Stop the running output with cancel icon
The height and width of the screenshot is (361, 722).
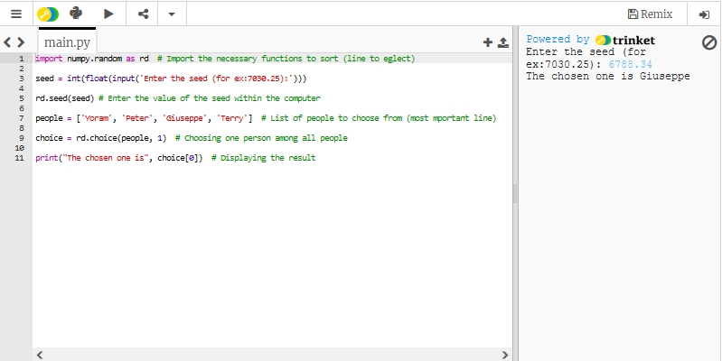[709, 42]
